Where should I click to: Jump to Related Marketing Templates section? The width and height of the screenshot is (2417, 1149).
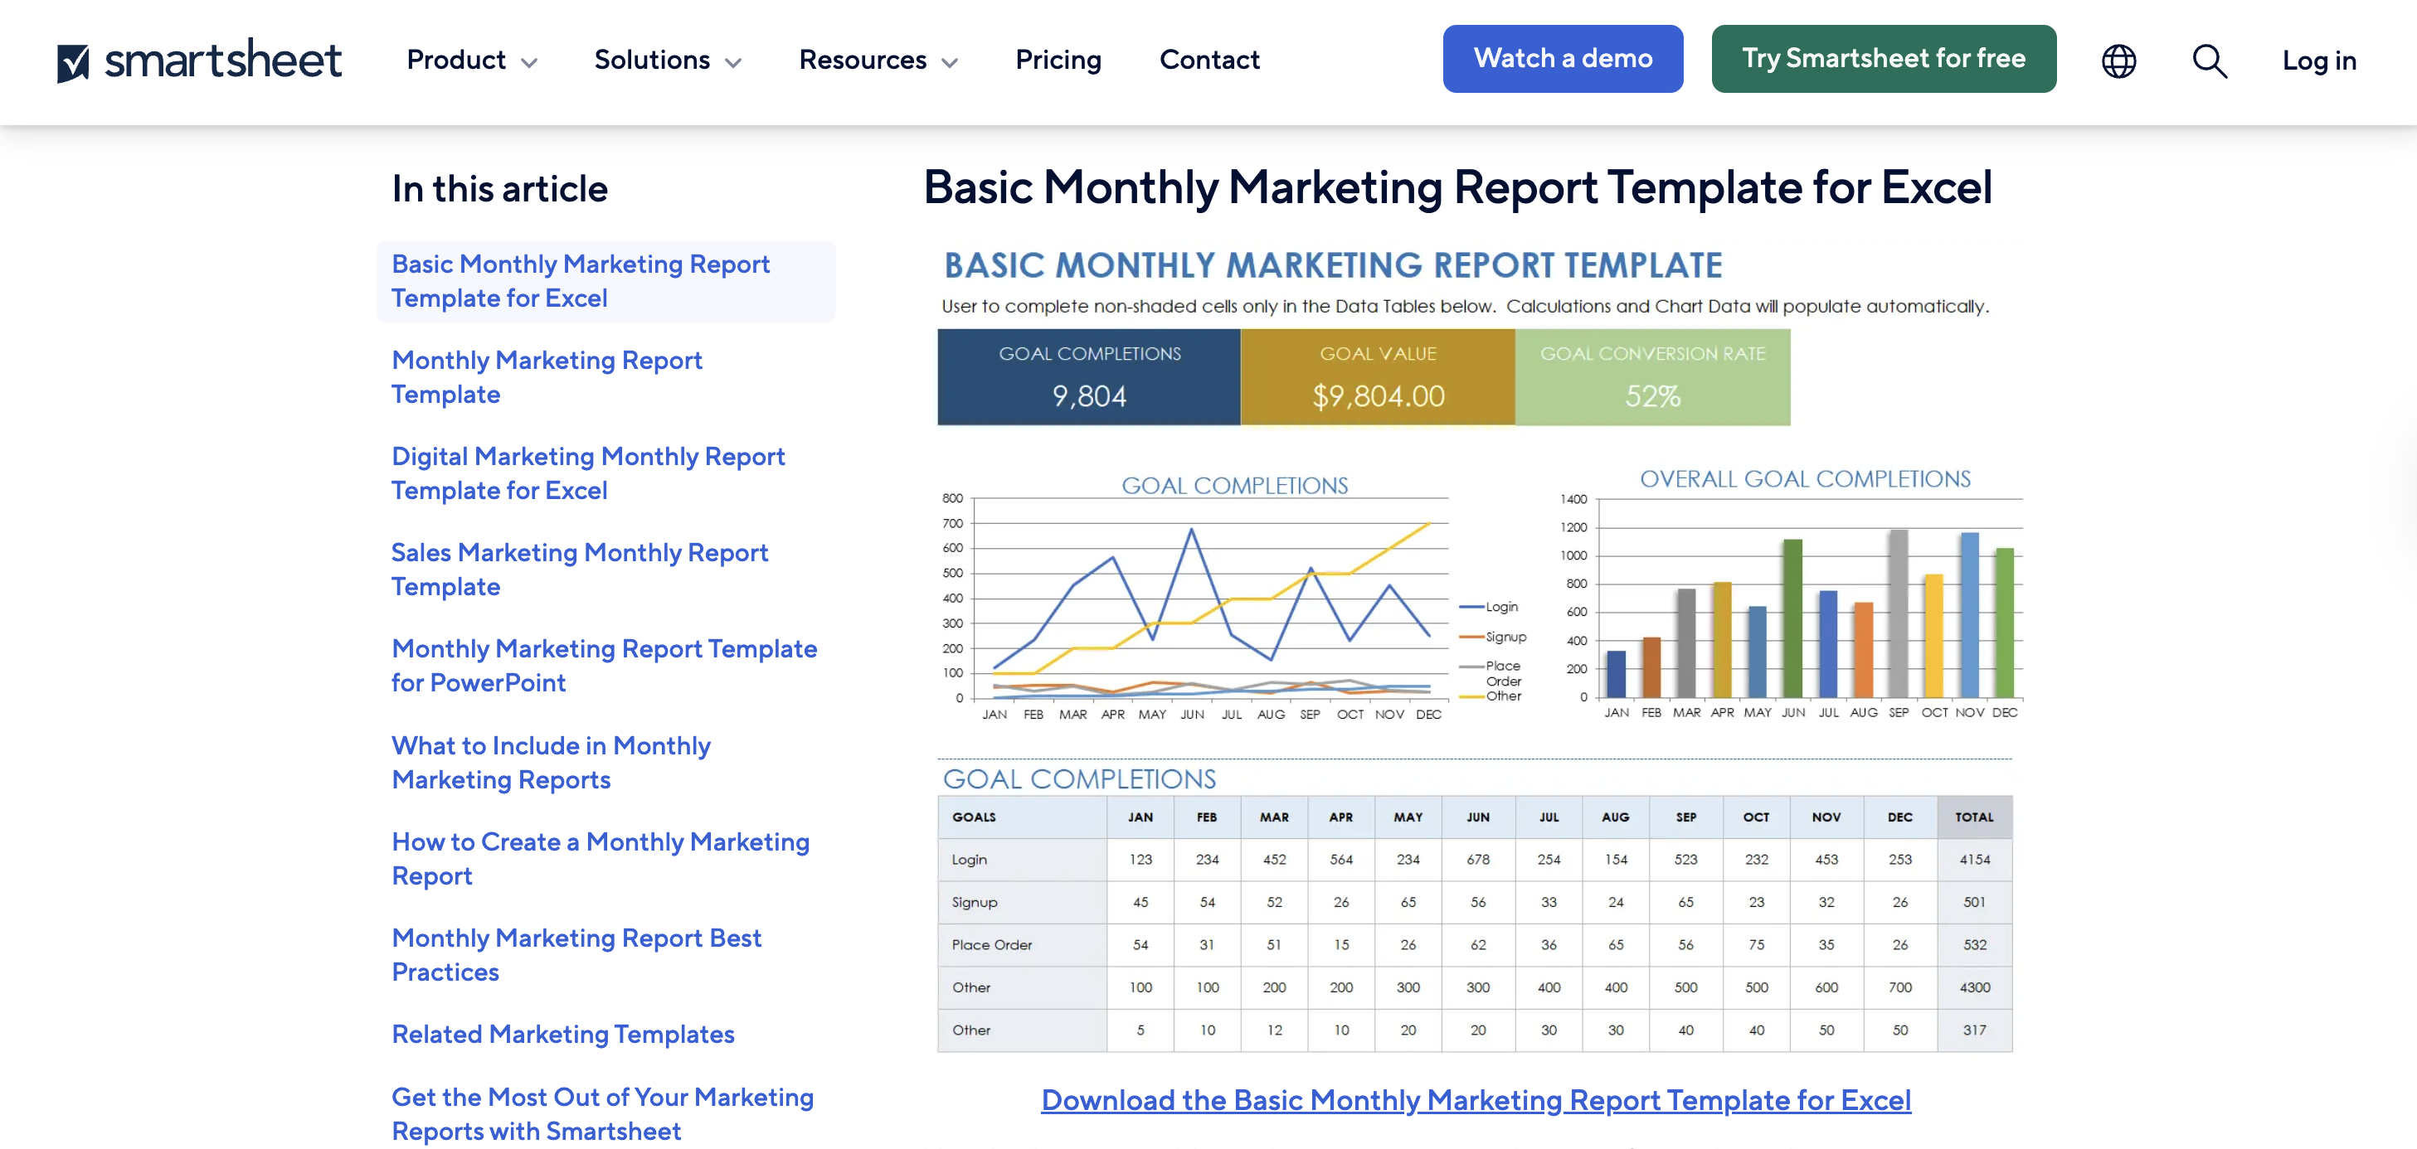pyautogui.click(x=563, y=1035)
